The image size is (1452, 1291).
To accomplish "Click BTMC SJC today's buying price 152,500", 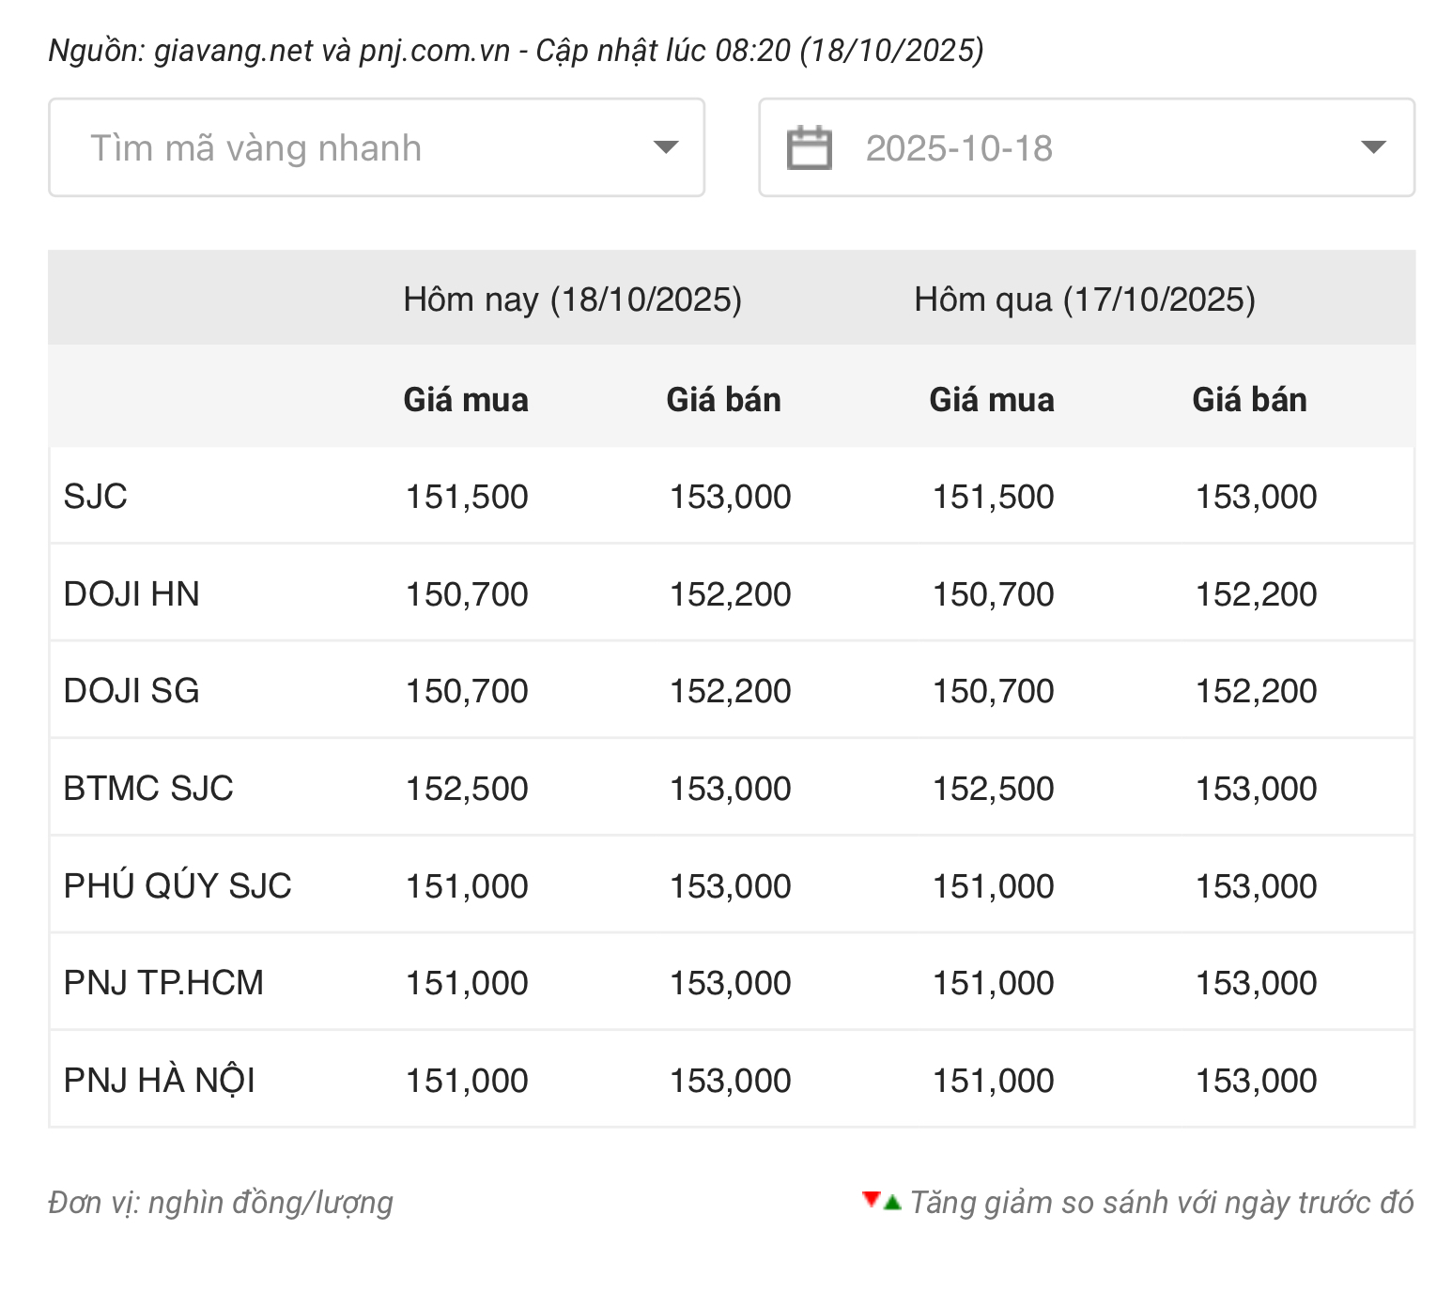I will pos(466,789).
